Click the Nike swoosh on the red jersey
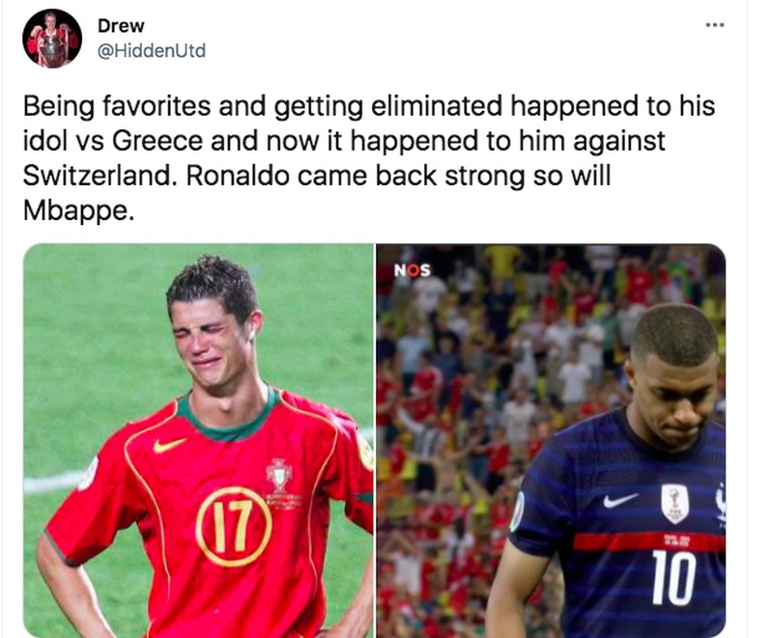This screenshot has height=638, width=773. tap(169, 445)
